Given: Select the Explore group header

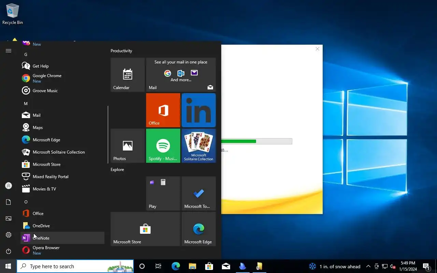Looking at the screenshot, I should (x=117, y=170).
